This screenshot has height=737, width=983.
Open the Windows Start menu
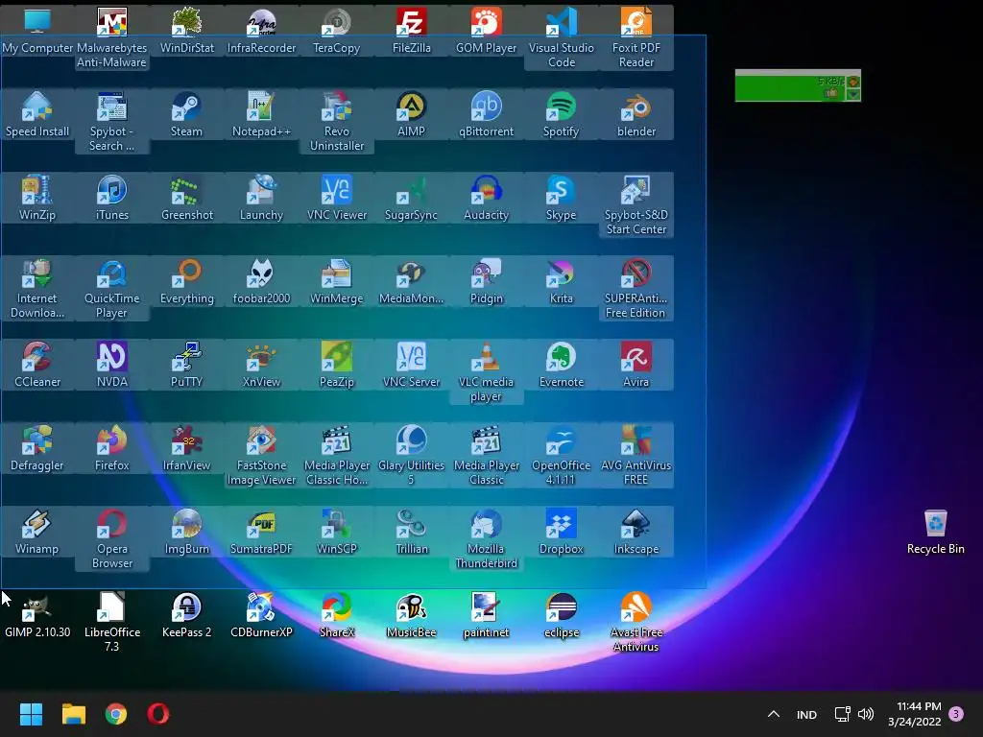(31, 714)
